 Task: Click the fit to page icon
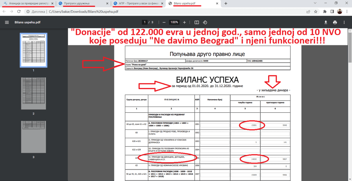coord(197,22)
